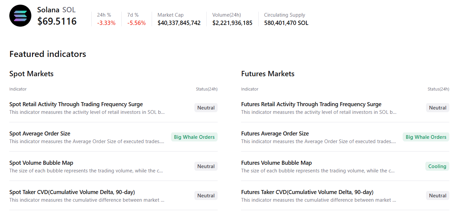
Task: Click the Solana logo icon
Action: point(20,16)
